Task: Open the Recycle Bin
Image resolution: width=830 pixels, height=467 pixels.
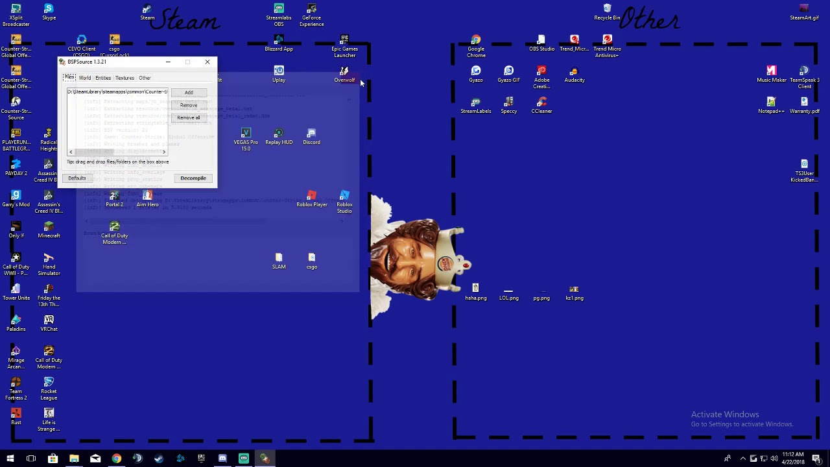Action: pos(607,12)
